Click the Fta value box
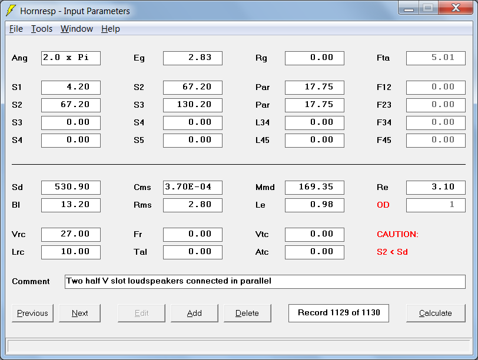Viewport: 478px width, 360px height. 436,58
